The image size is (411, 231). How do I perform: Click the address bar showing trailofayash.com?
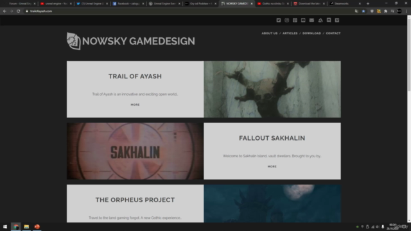[184, 12]
